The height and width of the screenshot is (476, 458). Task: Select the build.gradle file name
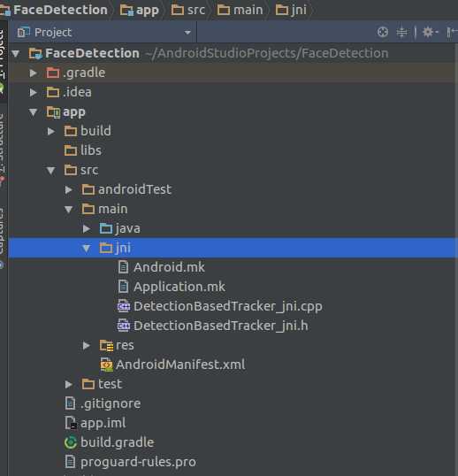tap(117, 442)
